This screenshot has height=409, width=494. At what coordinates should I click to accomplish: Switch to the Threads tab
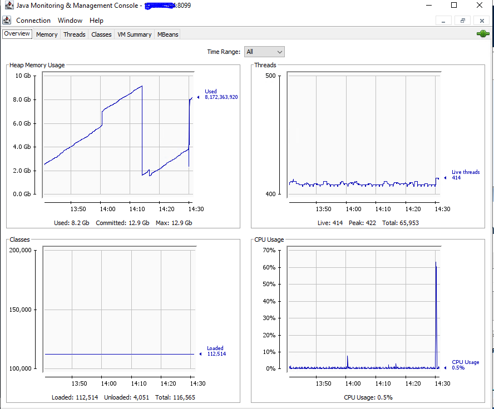75,34
